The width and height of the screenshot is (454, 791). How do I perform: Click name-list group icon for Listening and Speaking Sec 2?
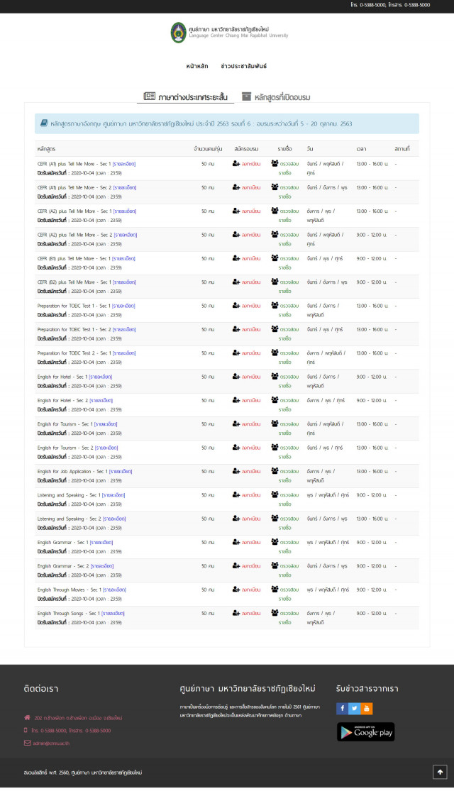pos(275,519)
